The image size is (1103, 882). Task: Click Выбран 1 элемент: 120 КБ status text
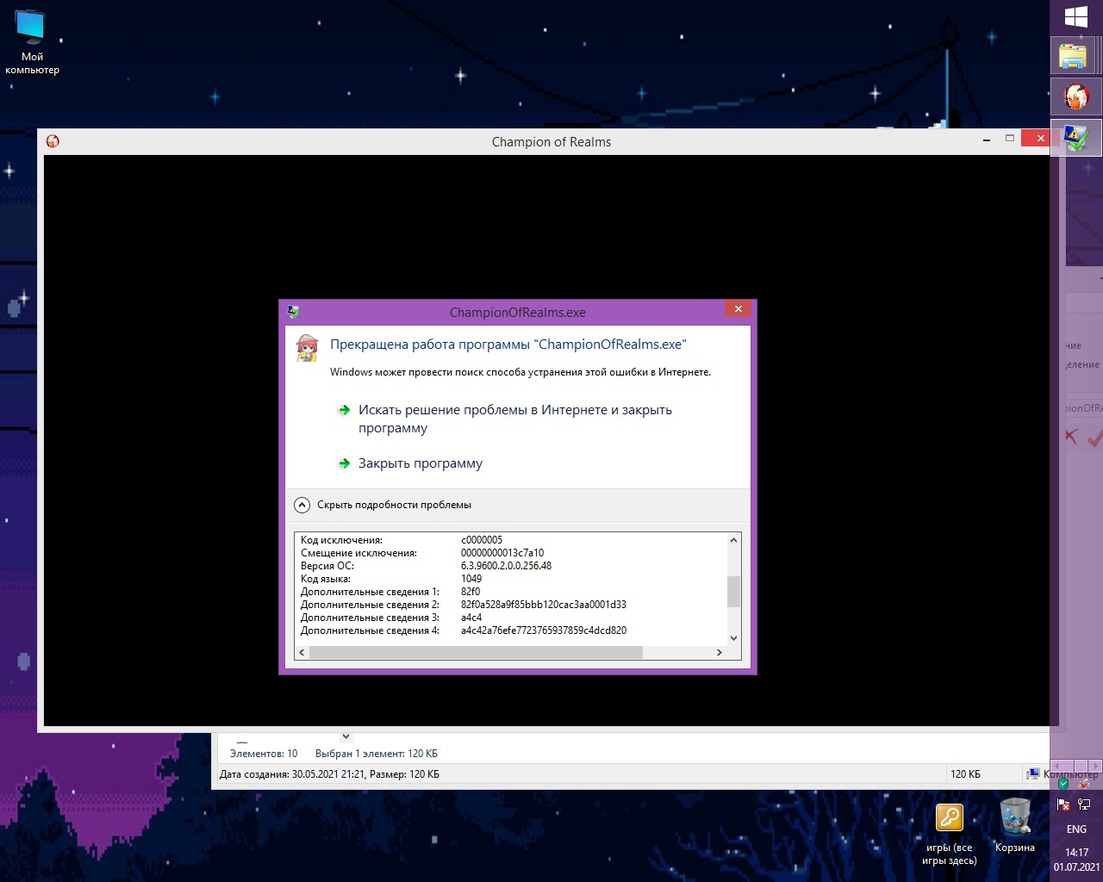[377, 754]
